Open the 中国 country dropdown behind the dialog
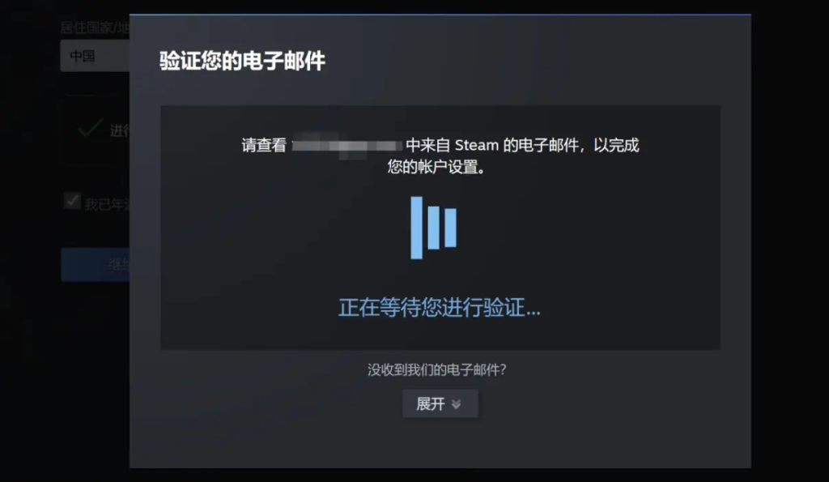This screenshot has width=829, height=482. point(96,56)
